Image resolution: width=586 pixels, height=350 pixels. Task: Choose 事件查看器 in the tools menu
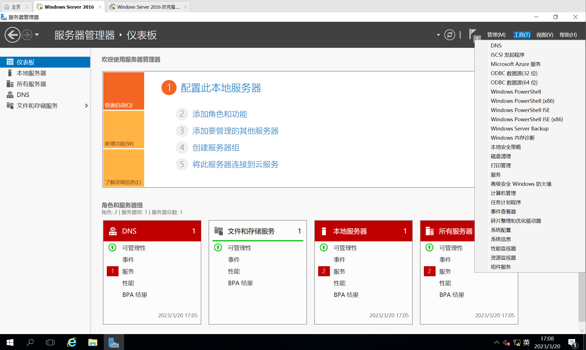pos(503,211)
